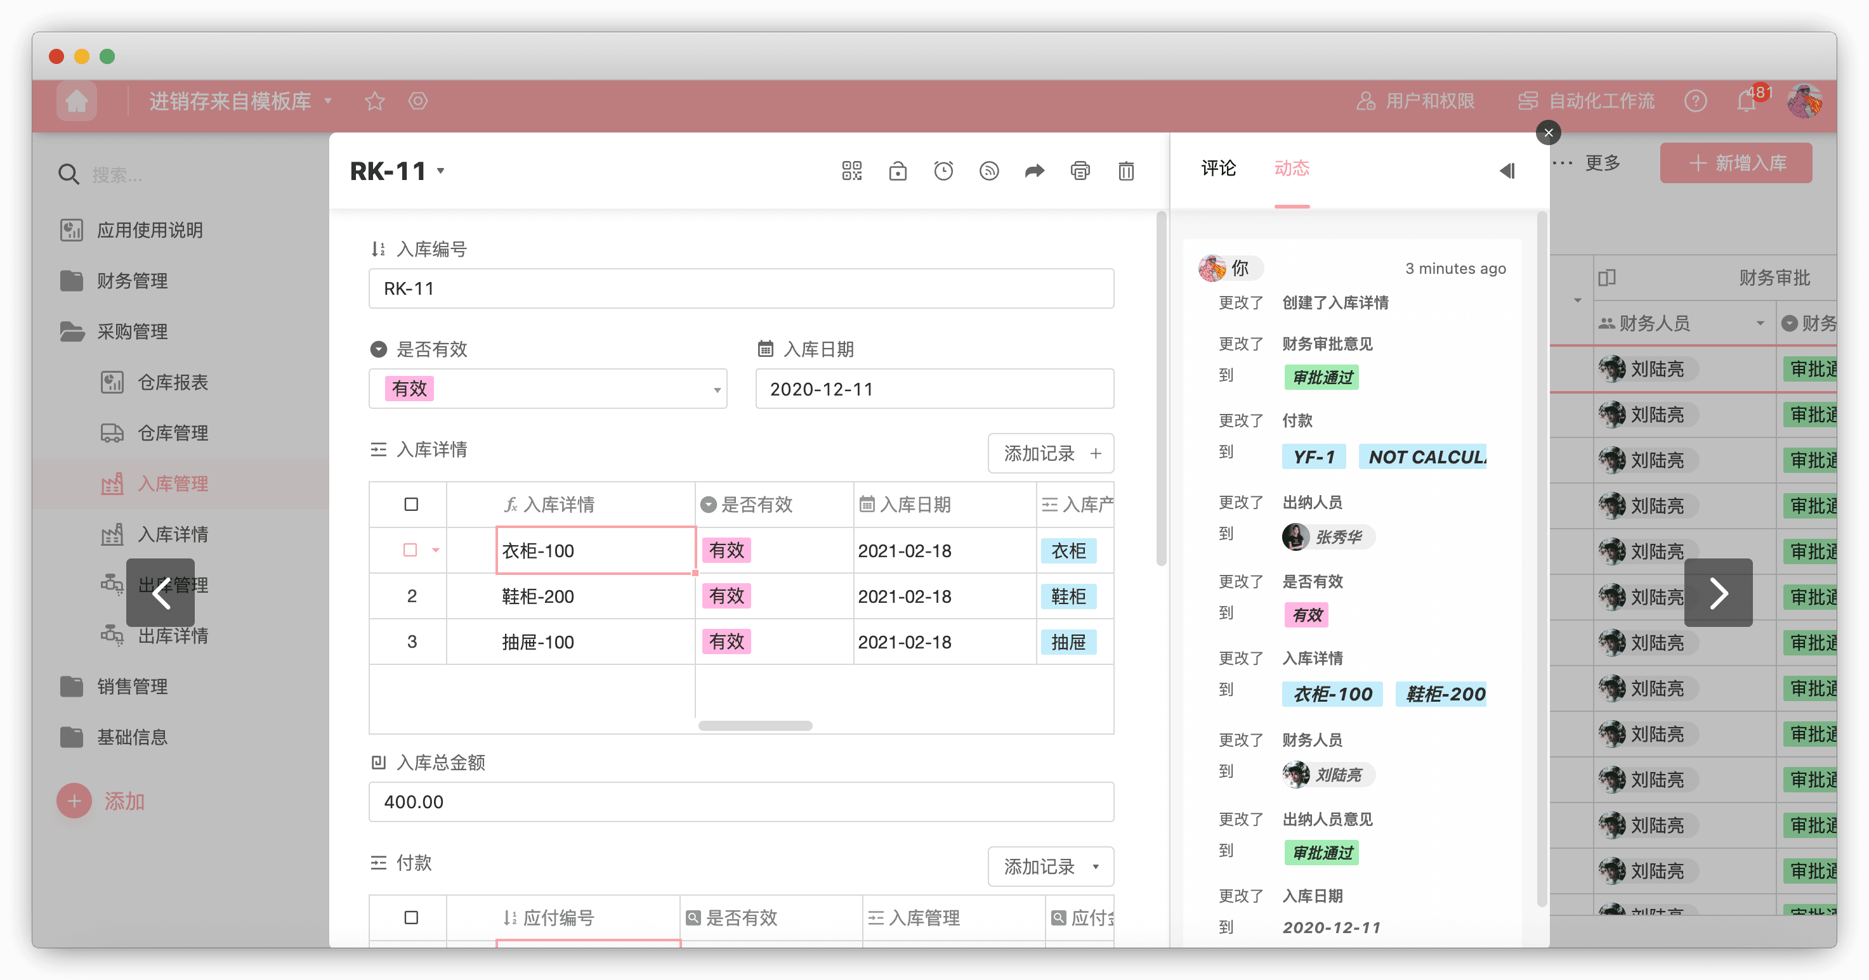1869x980 pixels.
Task: Switch to the 动态 tab
Action: coord(1292,169)
